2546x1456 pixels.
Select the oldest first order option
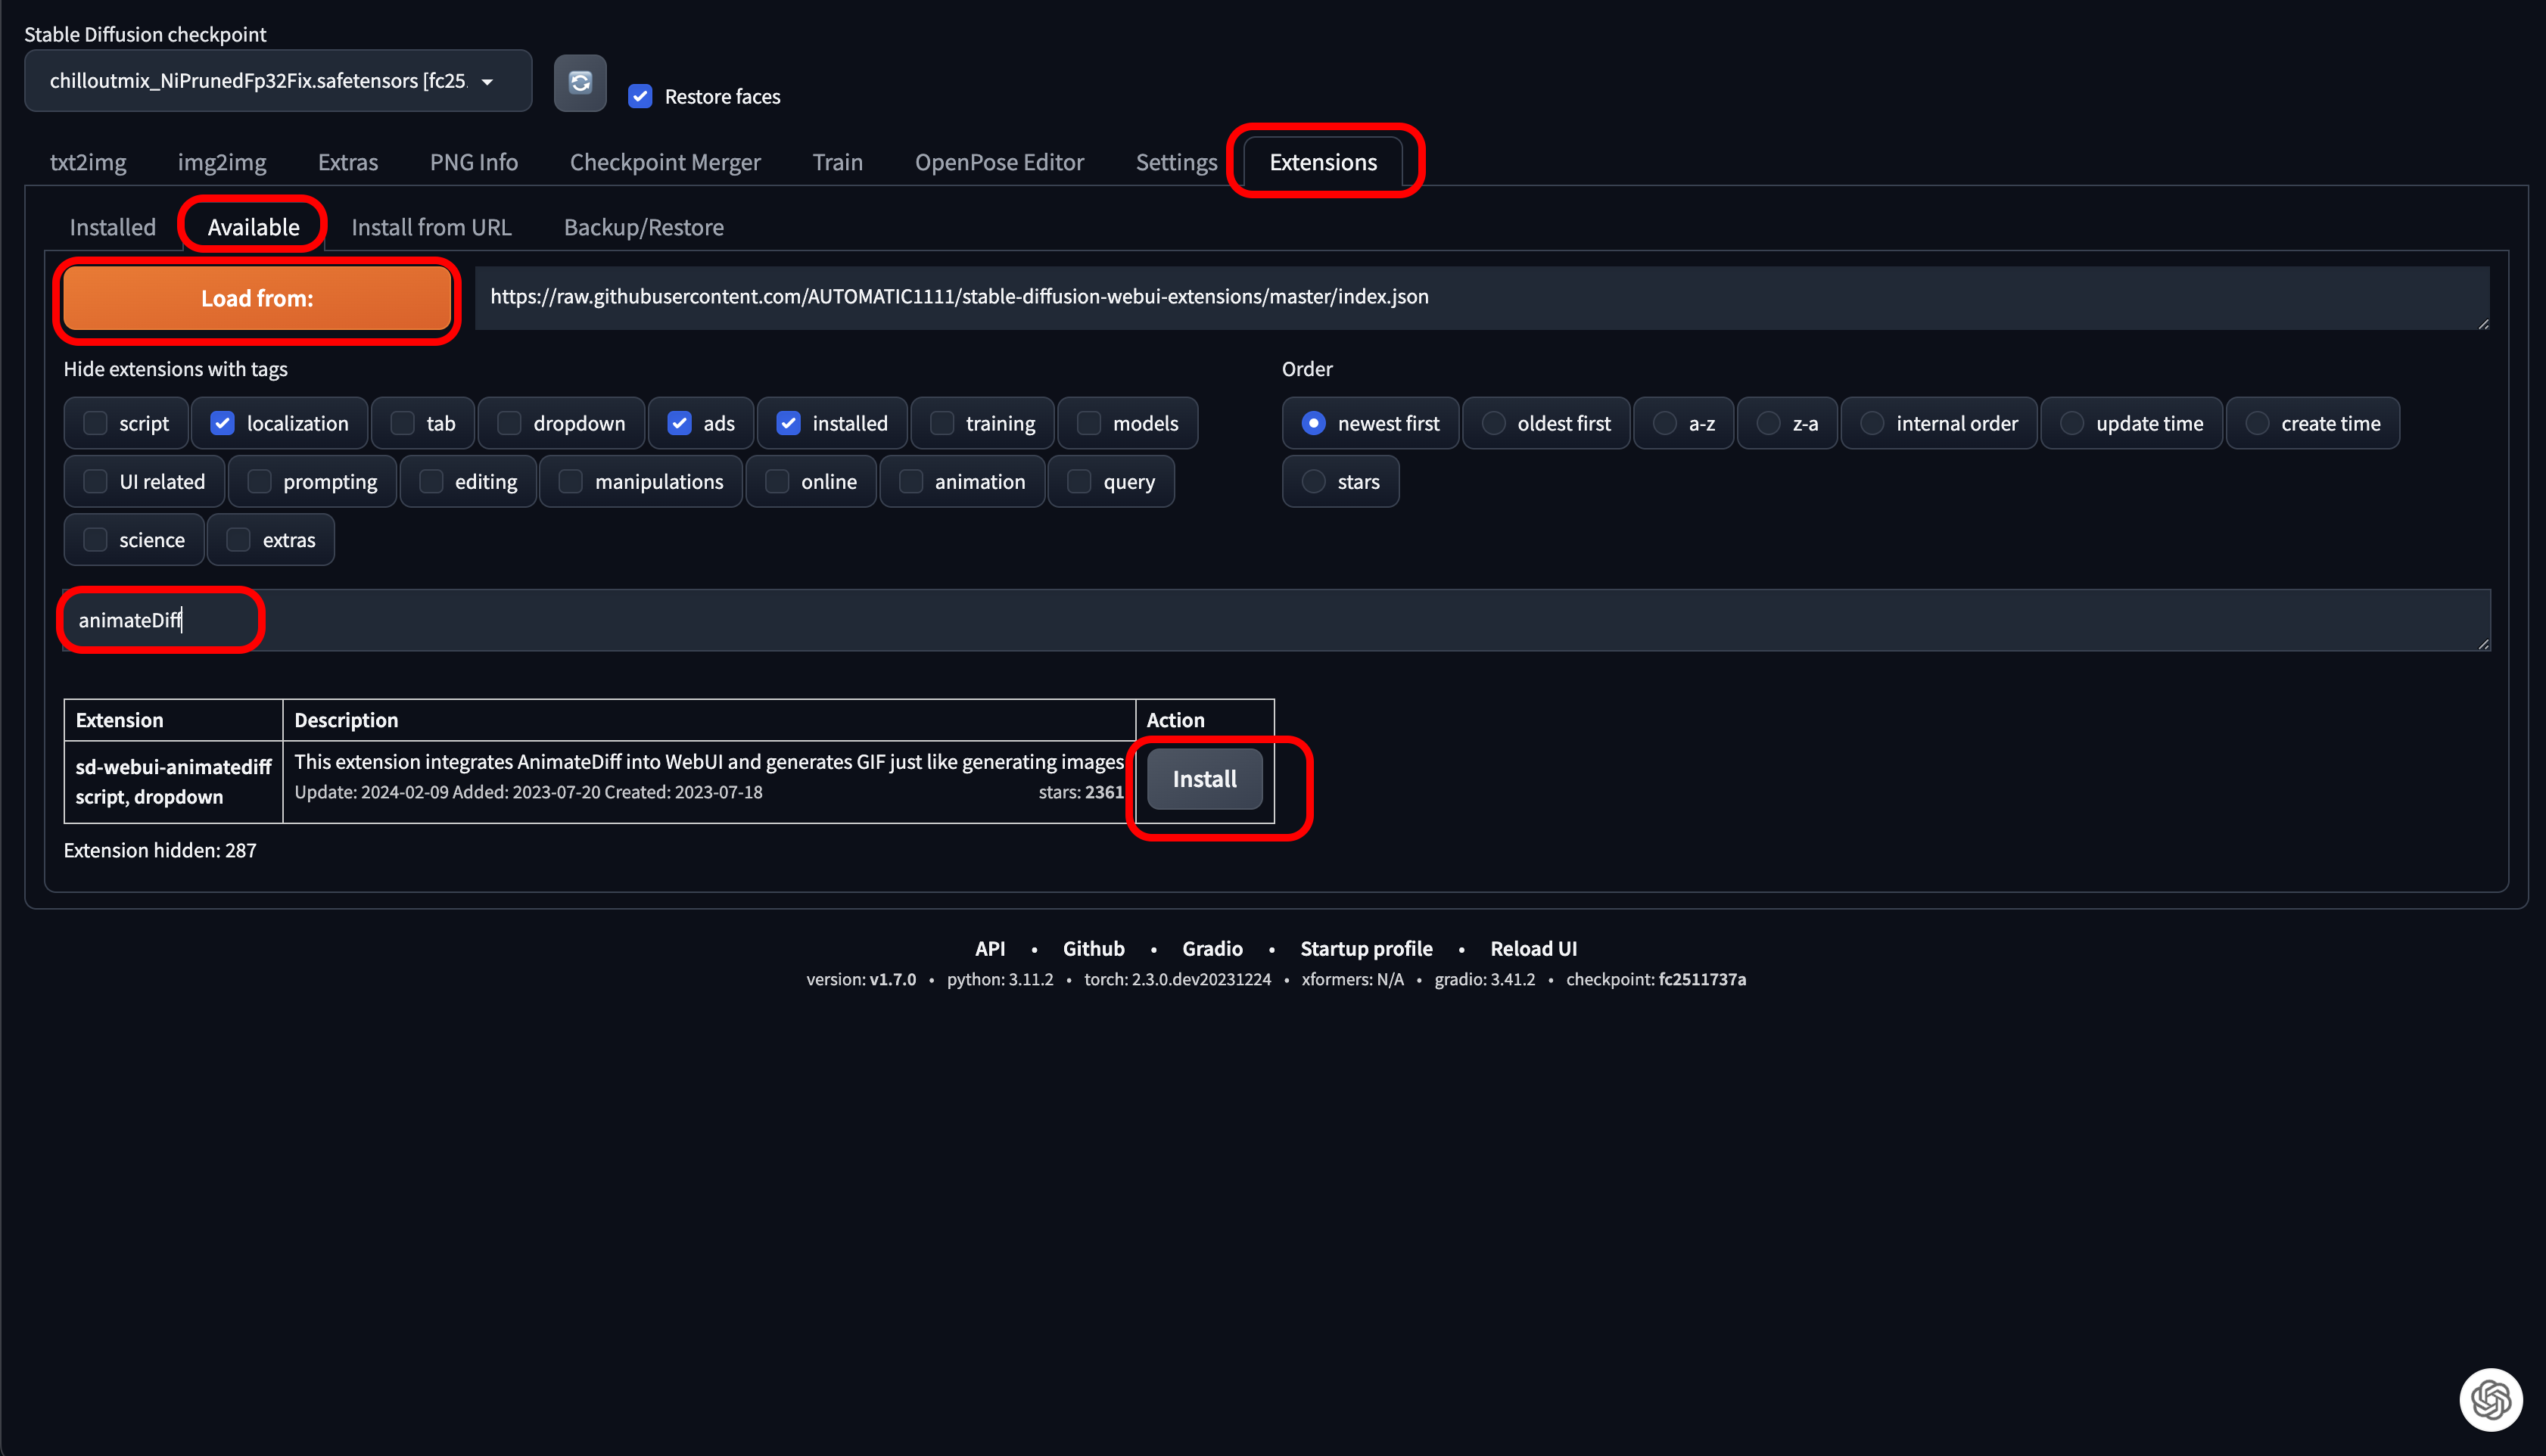pyautogui.click(x=1493, y=423)
